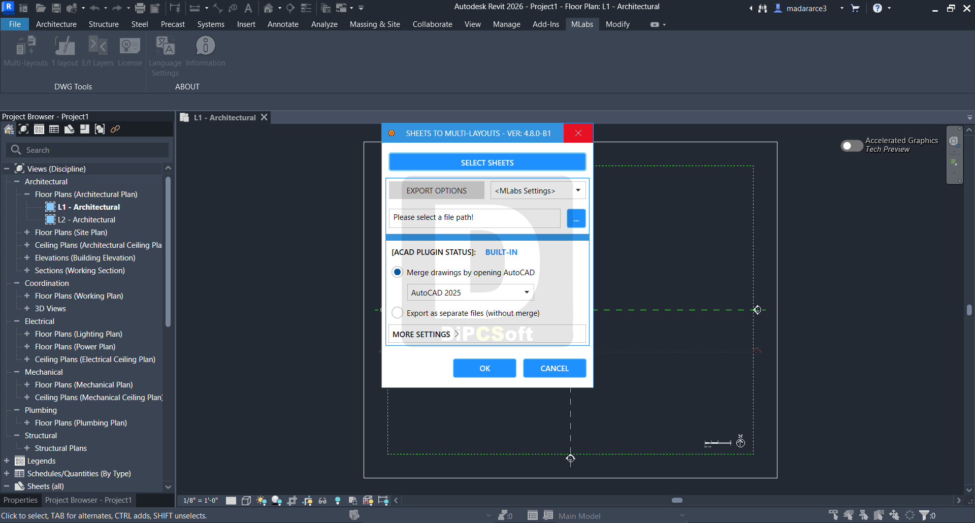
Task: Expand Elevations (Building Elevation) node
Action: [x=27, y=257]
